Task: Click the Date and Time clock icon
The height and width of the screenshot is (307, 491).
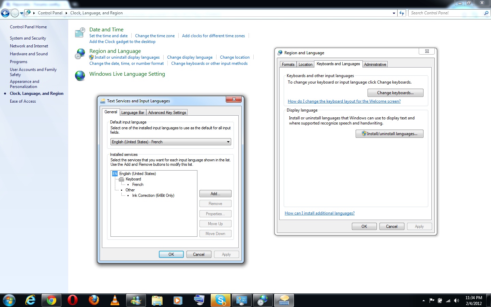Action: click(x=80, y=33)
